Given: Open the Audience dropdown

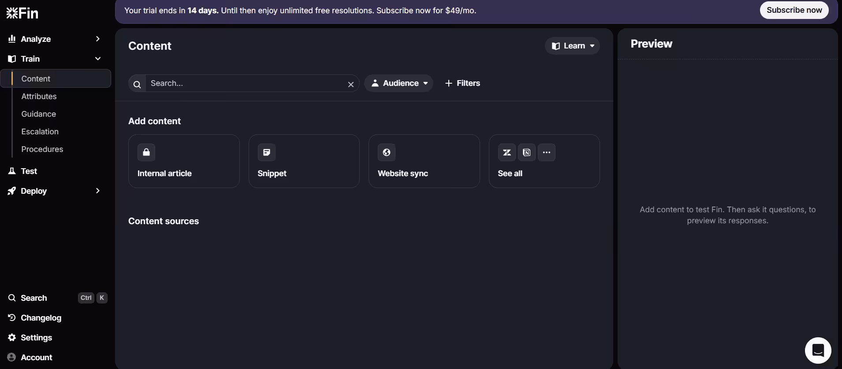Looking at the screenshot, I should coord(399,83).
